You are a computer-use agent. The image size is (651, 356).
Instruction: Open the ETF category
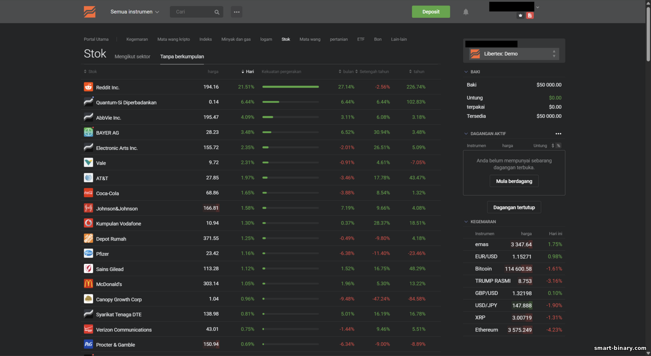(361, 40)
